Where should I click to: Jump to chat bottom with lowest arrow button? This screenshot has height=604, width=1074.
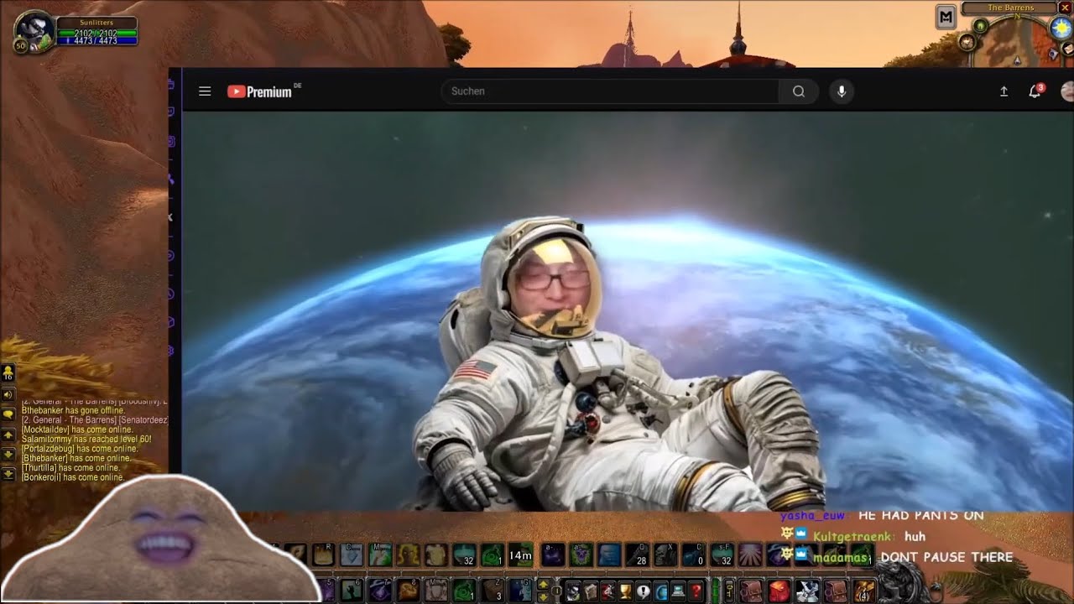8,474
